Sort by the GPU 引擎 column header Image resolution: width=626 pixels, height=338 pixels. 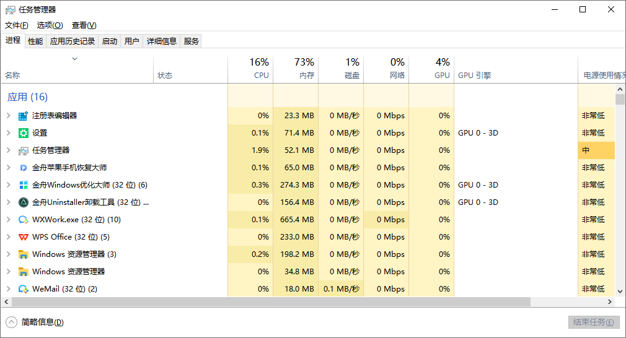(516, 69)
